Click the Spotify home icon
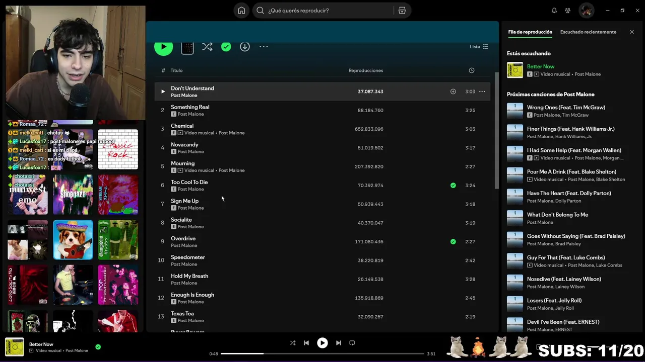The image size is (645, 362). (x=241, y=11)
